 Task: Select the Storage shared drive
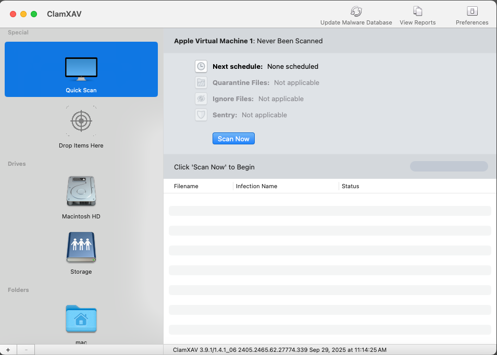pos(81,247)
